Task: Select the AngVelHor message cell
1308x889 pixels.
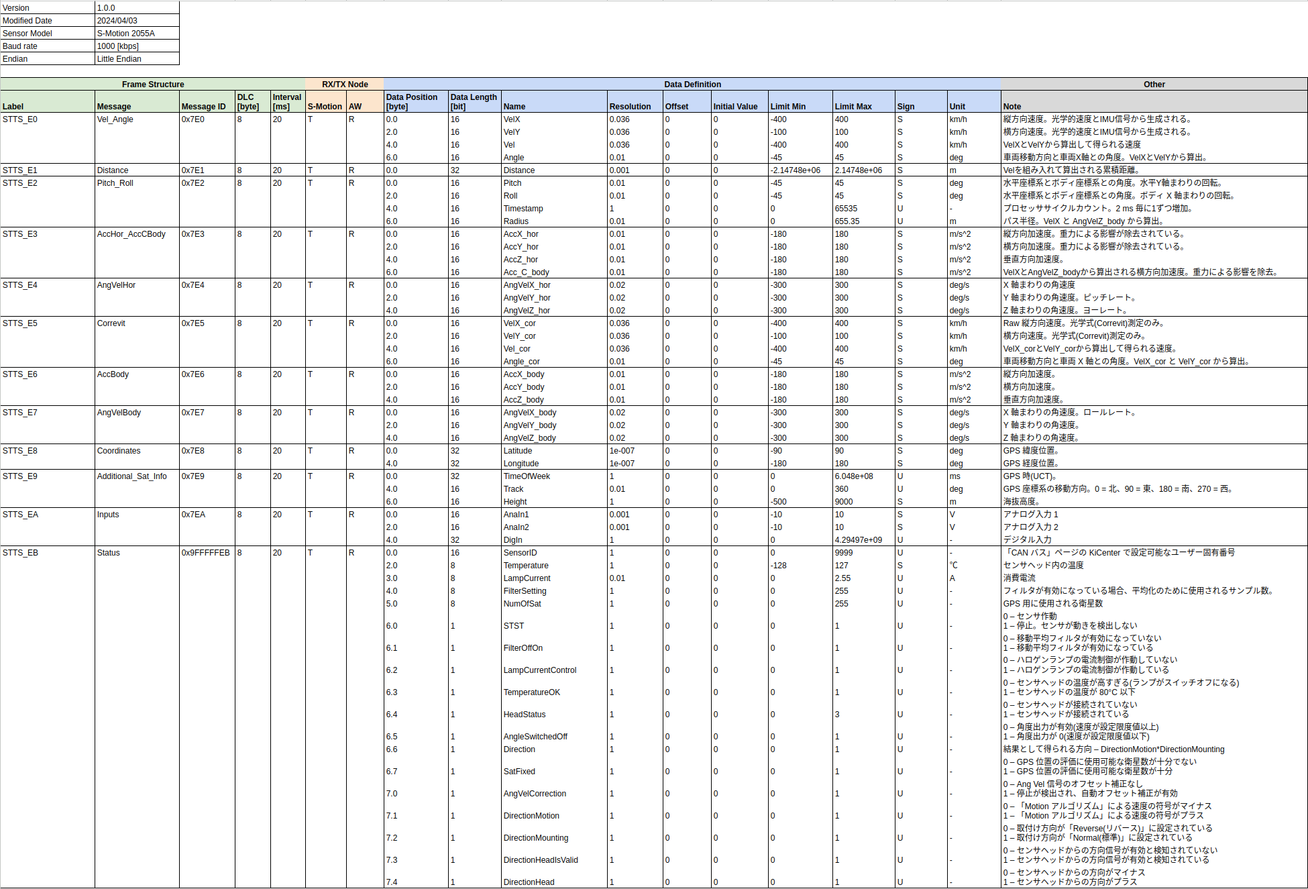Action: pos(137,285)
